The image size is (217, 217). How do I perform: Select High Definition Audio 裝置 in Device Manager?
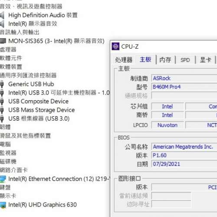point(43,15)
